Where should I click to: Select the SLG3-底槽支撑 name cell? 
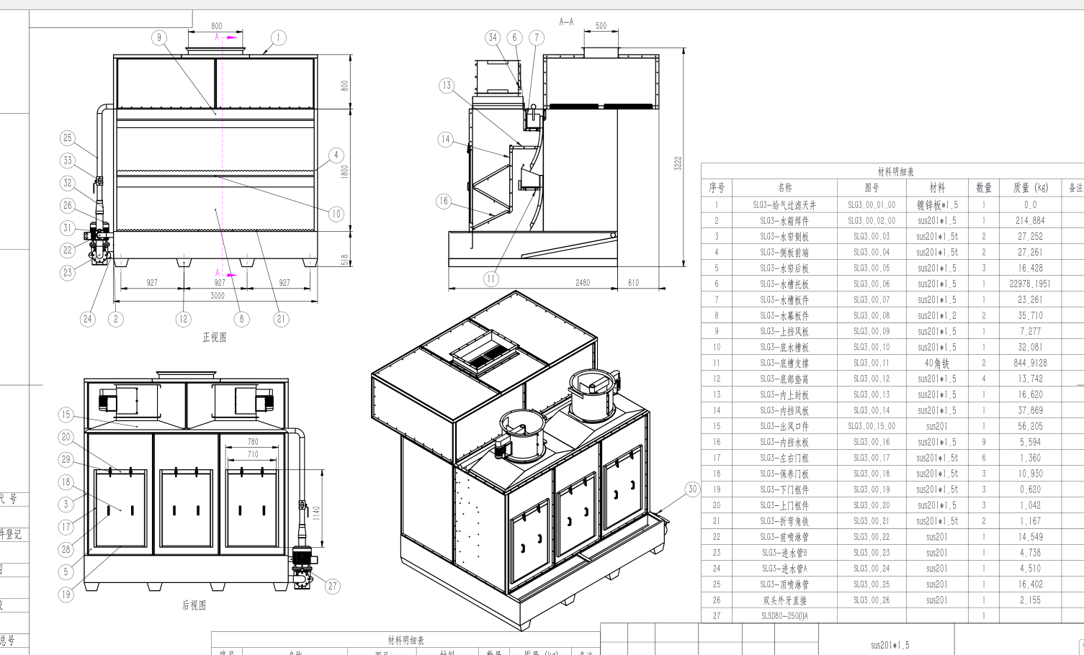784,363
